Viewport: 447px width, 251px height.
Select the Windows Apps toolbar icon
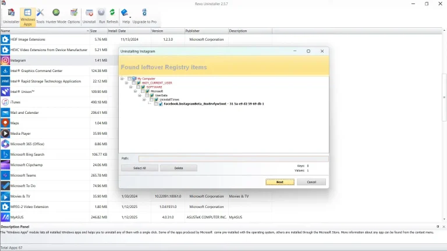click(28, 17)
